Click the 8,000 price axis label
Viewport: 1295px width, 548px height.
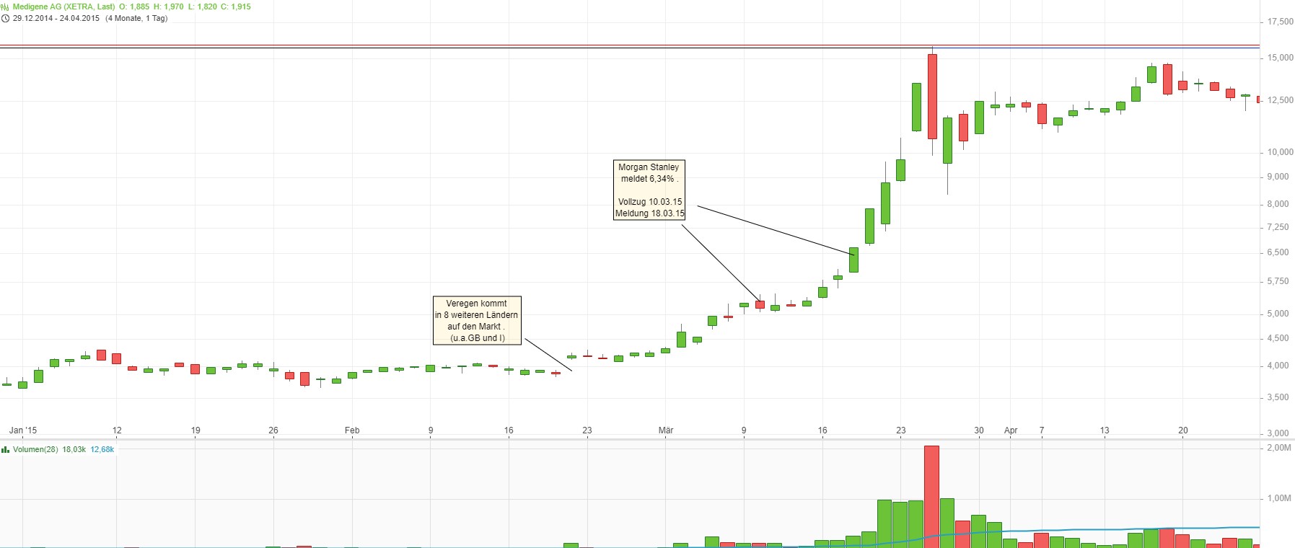(x=1278, y=204)
